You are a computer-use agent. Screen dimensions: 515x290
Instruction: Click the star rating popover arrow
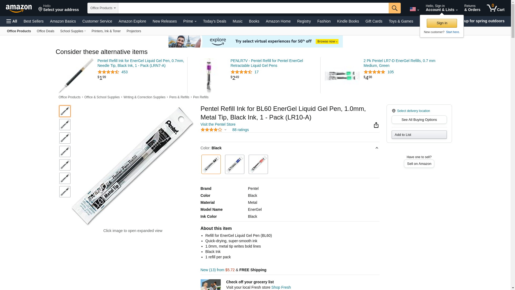point(225,130)
